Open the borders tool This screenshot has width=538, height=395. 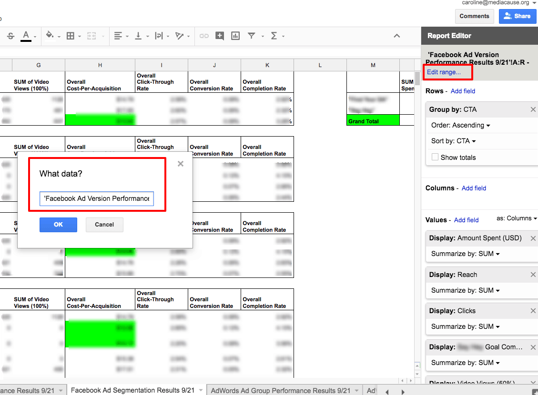70,36
